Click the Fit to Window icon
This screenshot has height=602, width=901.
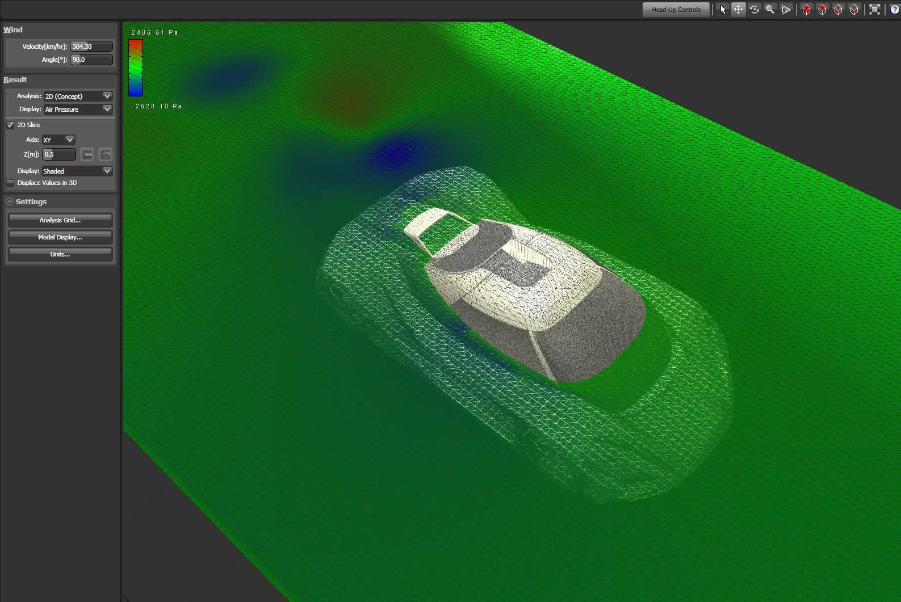tap(874, 10)
